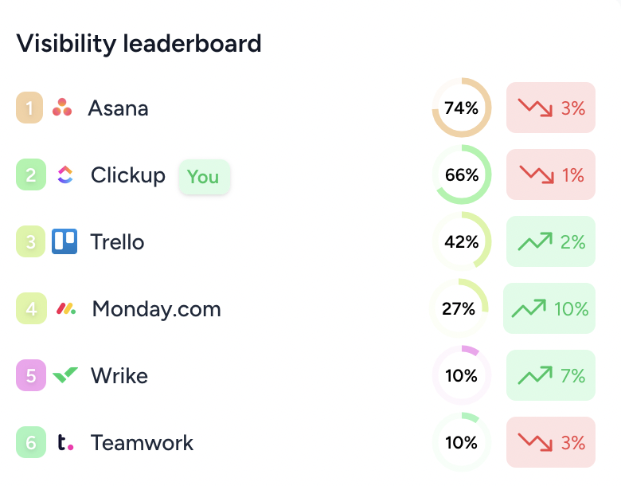Click the green 'You' tag beside Clickup
The image size is (621, 486).
[204, 177]
